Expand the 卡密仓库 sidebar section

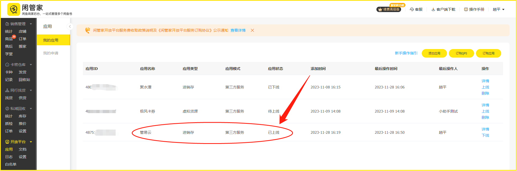tap(31, 65)
